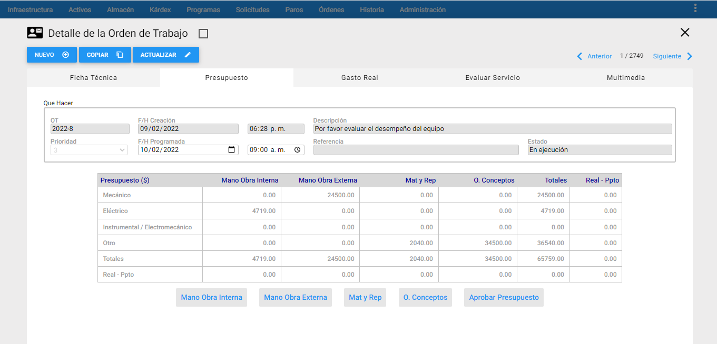Click the Mano Obra Interna button
The height and width of the screenshot is (344, 717).
click(211, 297)
